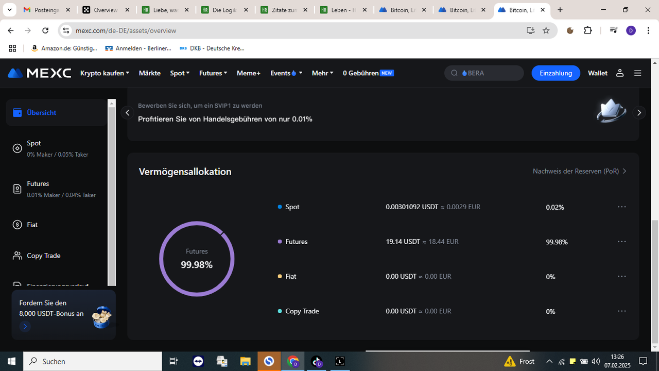Open DKB Deutsche Kreditbank bookmark

pyautogui.click(x=212, y=48)
